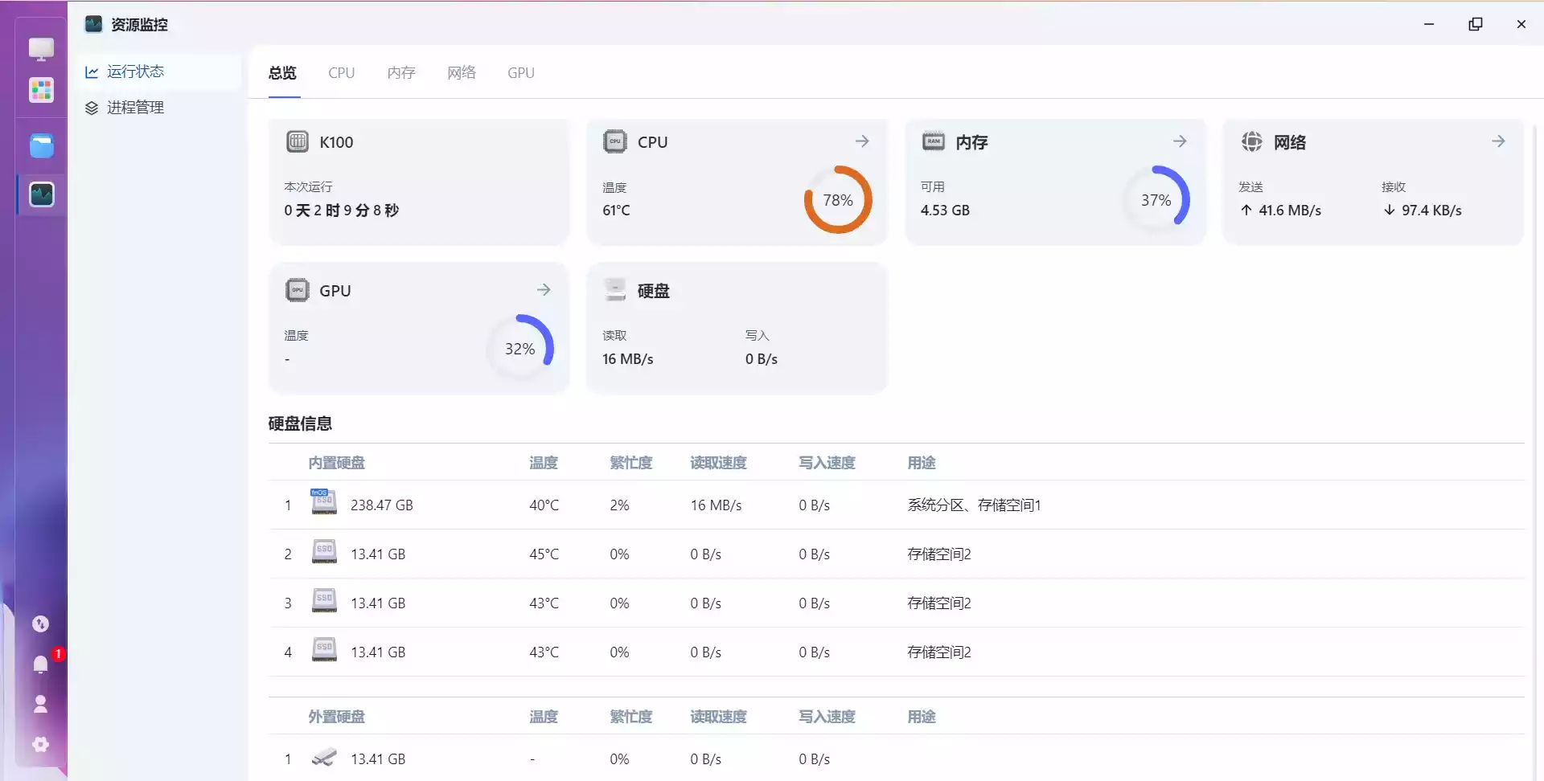
Task: Click the 外置硬盘 column header
Action: click(x=336, y=717)
